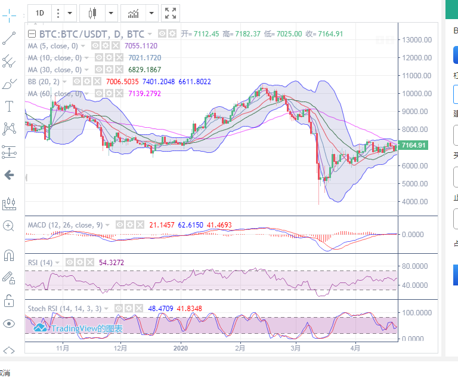Viewport: 458px width, 378px height.
Task: Activate the zoom in magnifier tool
Action: coord(8,226)
